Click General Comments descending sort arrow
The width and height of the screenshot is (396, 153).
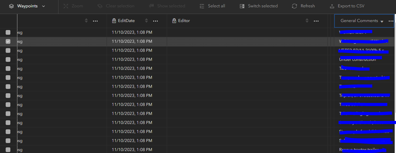[x=382, y=21]
